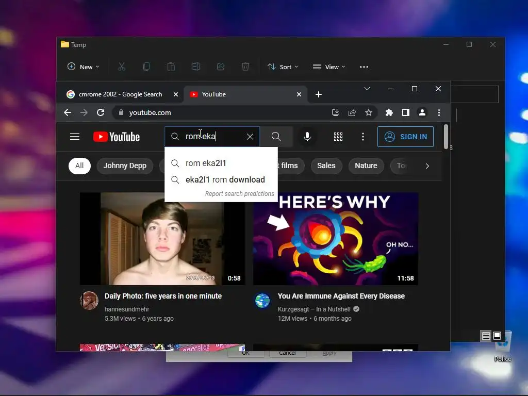The width and height of the screenshot is (528, 396).
Task: Open YouTube settings three-dot menu
Action: point(362,136)
